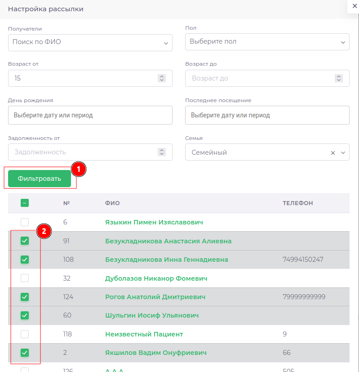Click the Возраст до stepper arrows

click(x=339, y=78)
